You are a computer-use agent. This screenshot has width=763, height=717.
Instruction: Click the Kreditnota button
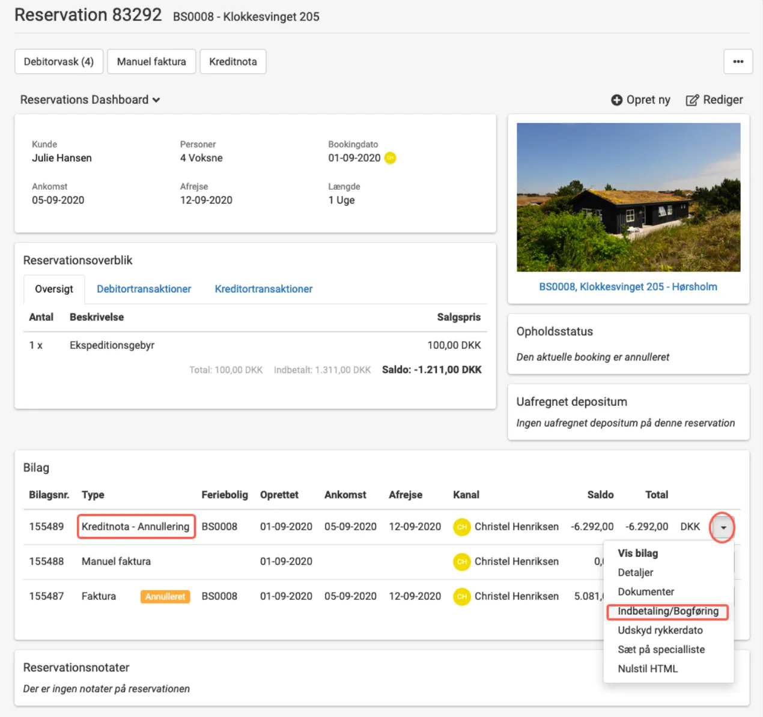233,61
